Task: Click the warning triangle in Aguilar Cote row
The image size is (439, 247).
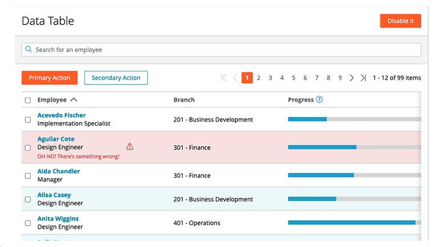Action: 129,147
